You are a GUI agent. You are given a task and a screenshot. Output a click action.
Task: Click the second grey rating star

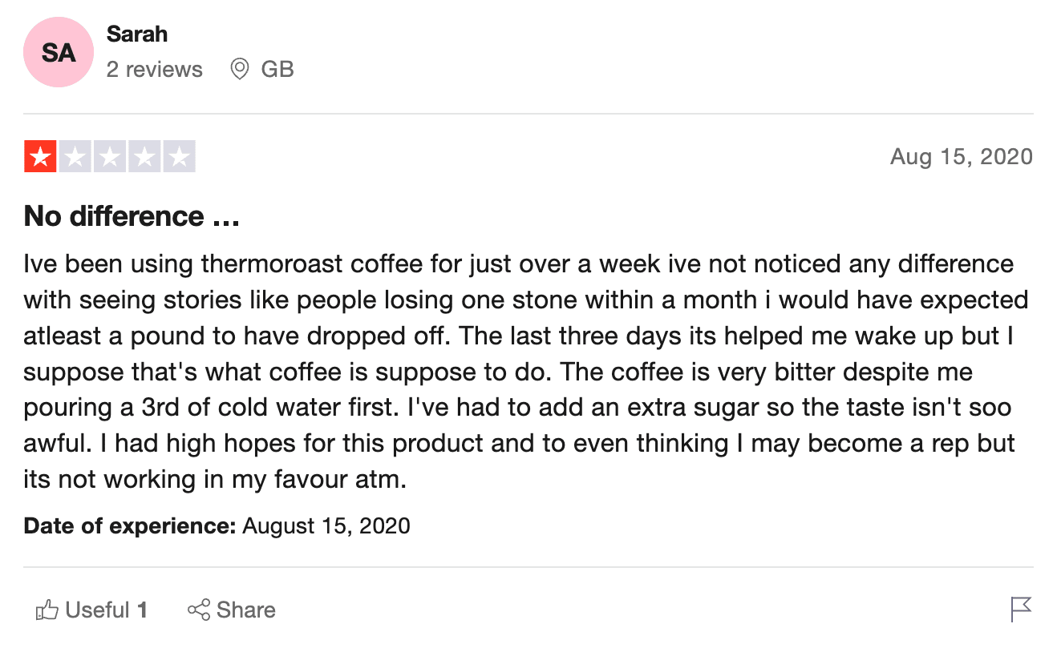point(75,156)
